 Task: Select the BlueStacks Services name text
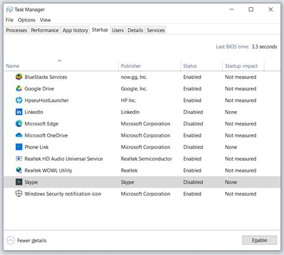[46, 77]
